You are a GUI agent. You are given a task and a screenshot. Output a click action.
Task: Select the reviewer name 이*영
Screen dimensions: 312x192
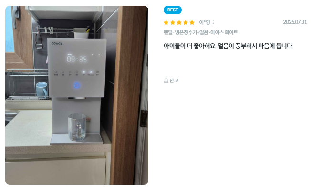coord(205,22)
